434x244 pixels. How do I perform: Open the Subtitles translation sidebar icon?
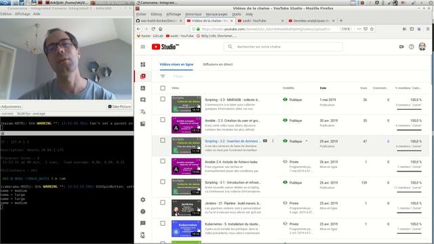click(x=143, y=112)
